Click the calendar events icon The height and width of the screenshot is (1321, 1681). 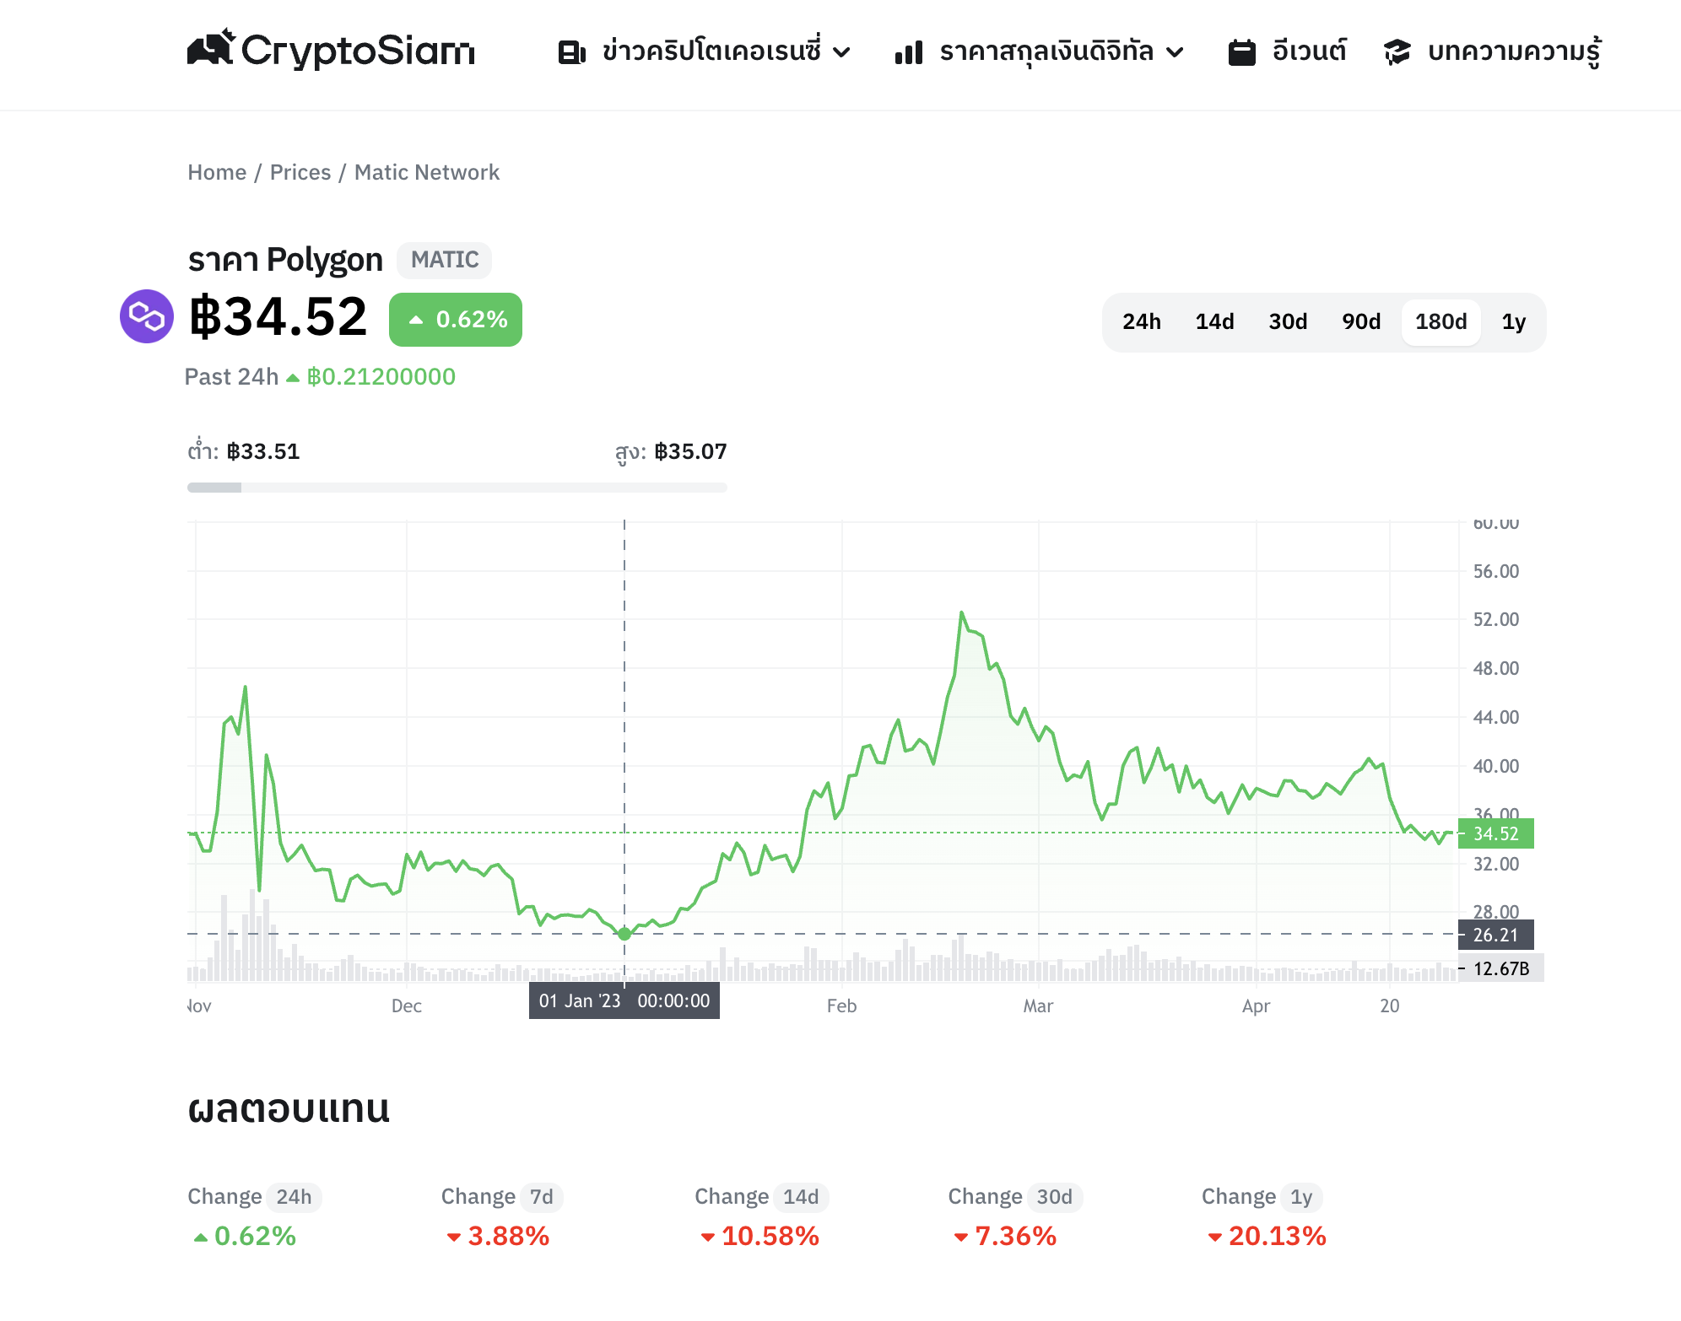pyautogui.click(x=1242, y=52)
